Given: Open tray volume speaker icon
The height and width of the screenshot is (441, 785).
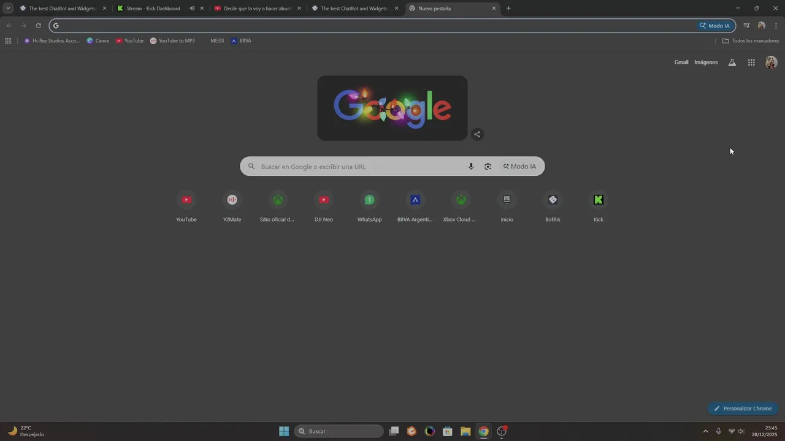Looking at the screenshot, I should (x=741, y=431).
